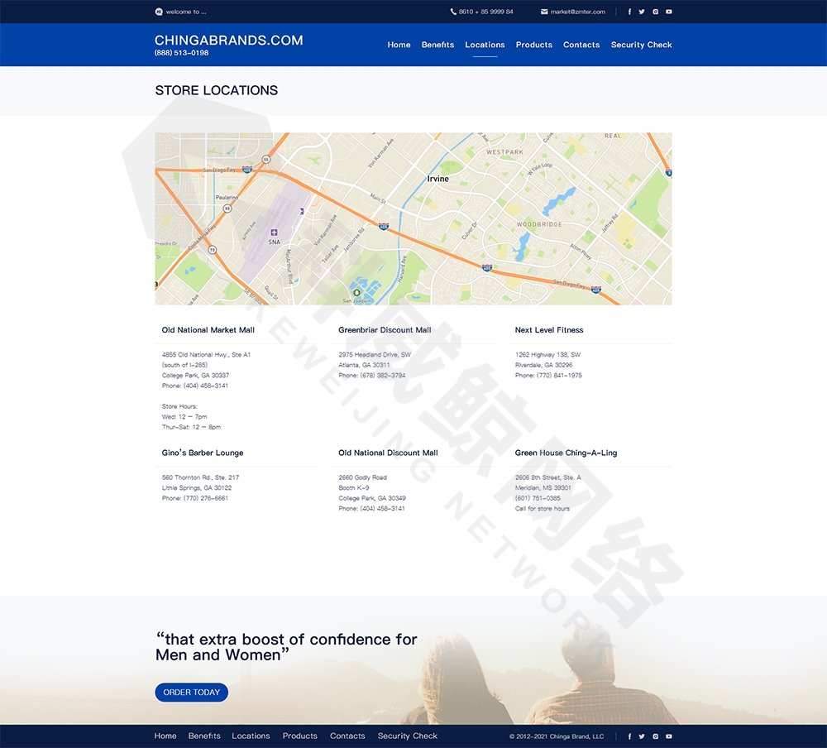Click Products link in footer
Viewport: 827px width, 748px height.
click(x=299, y=736)
